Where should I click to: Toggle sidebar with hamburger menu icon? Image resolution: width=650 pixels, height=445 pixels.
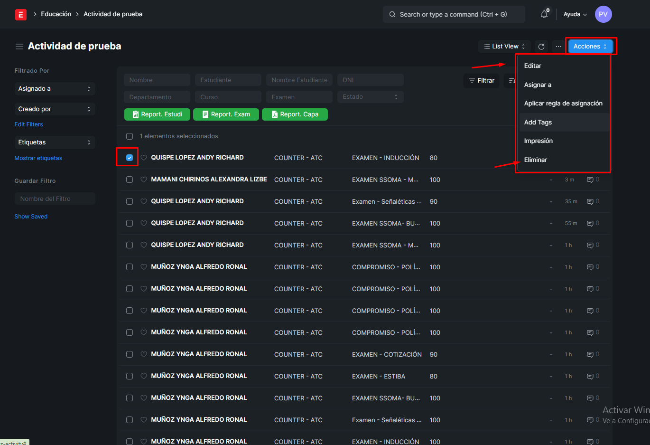point(19,47)
